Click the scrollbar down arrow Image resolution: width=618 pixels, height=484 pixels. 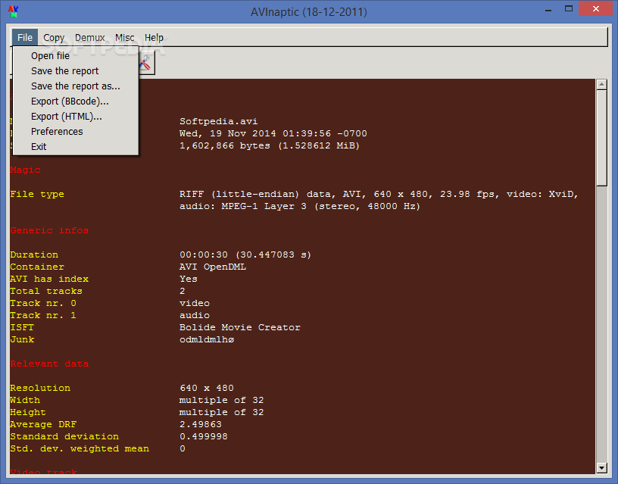click(601, 468)
